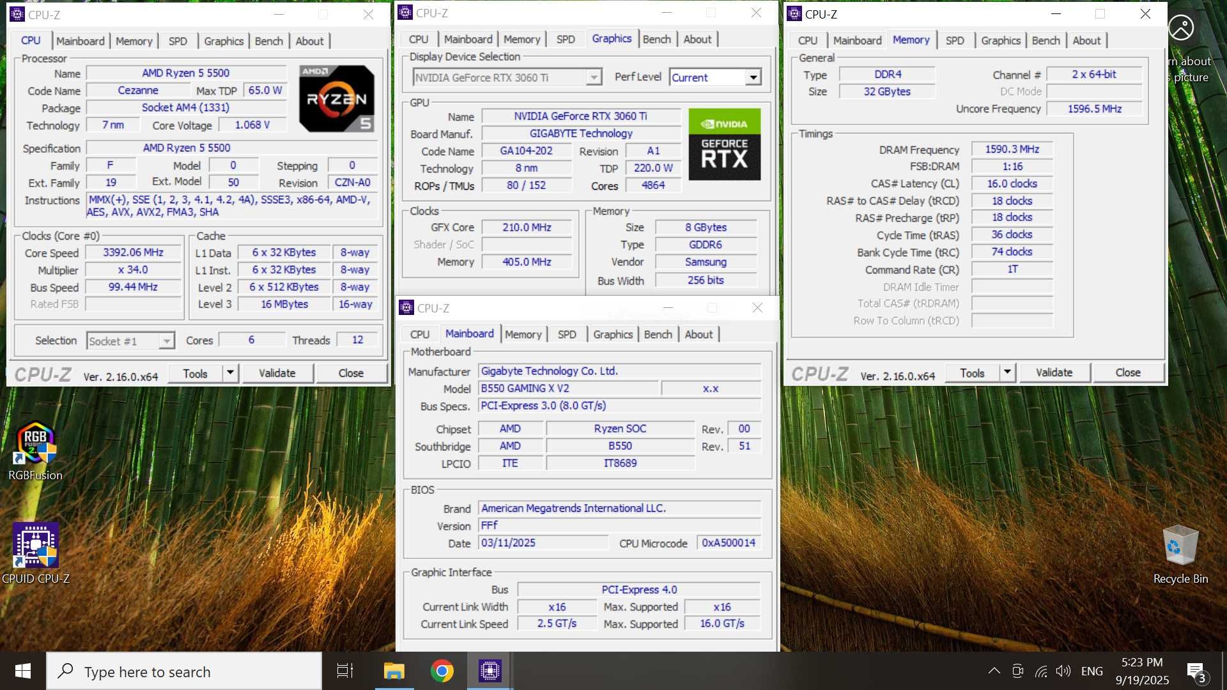Click the Core Speed 3392.06 MHz value
Image resolution: width=1227 pixels, height=690 pixels.
pyautogui.click(x=133, y=252)
